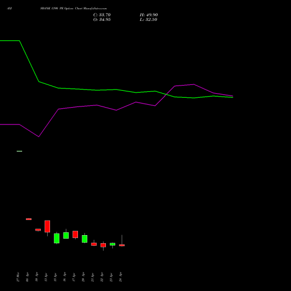This screenshot has width=291, height=291.
Task: Select the 21 Apr date axis label
Action: point(93,277)
